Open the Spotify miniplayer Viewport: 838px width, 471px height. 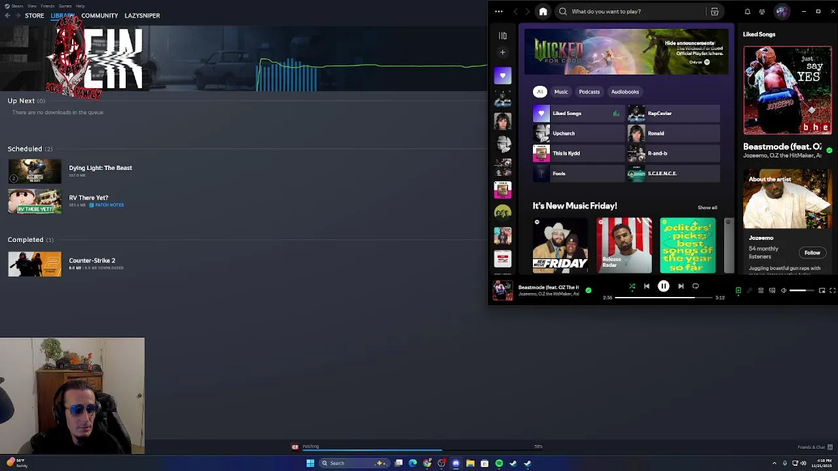822,290
